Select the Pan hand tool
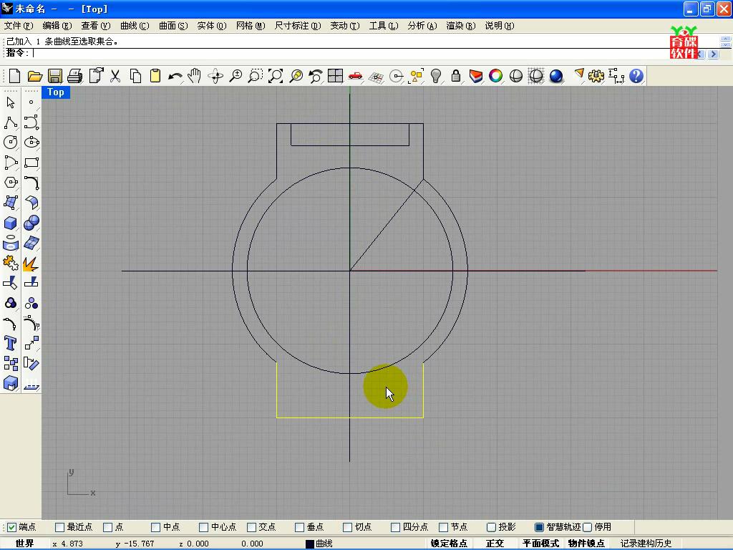The image size is (733, 550). [x=195, y=76]
